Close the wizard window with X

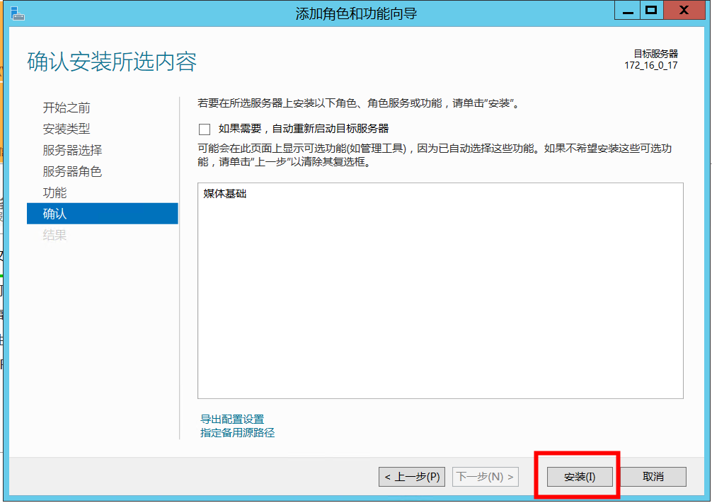click(684, 11)
